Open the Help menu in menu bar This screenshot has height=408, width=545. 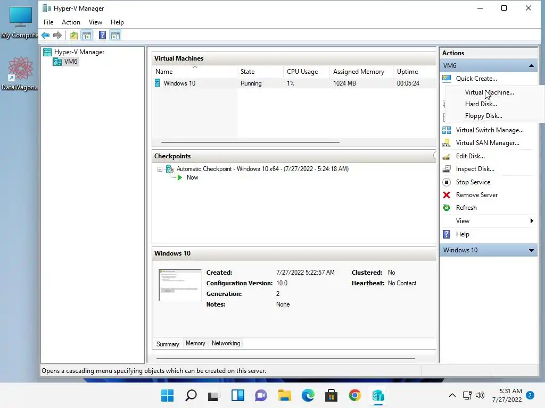pos(117,22)
